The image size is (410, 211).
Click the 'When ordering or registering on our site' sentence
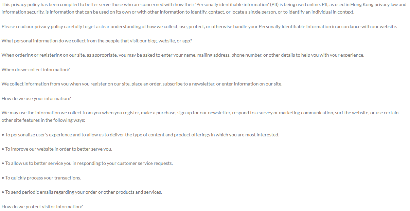pyautogui.click(x=183, y=55)
